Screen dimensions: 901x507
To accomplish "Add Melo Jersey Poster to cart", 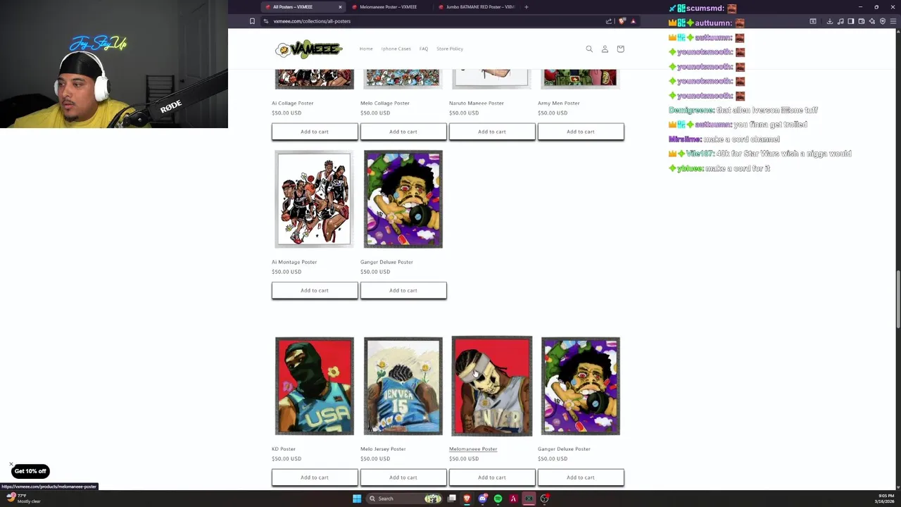I will pos(403,477).
